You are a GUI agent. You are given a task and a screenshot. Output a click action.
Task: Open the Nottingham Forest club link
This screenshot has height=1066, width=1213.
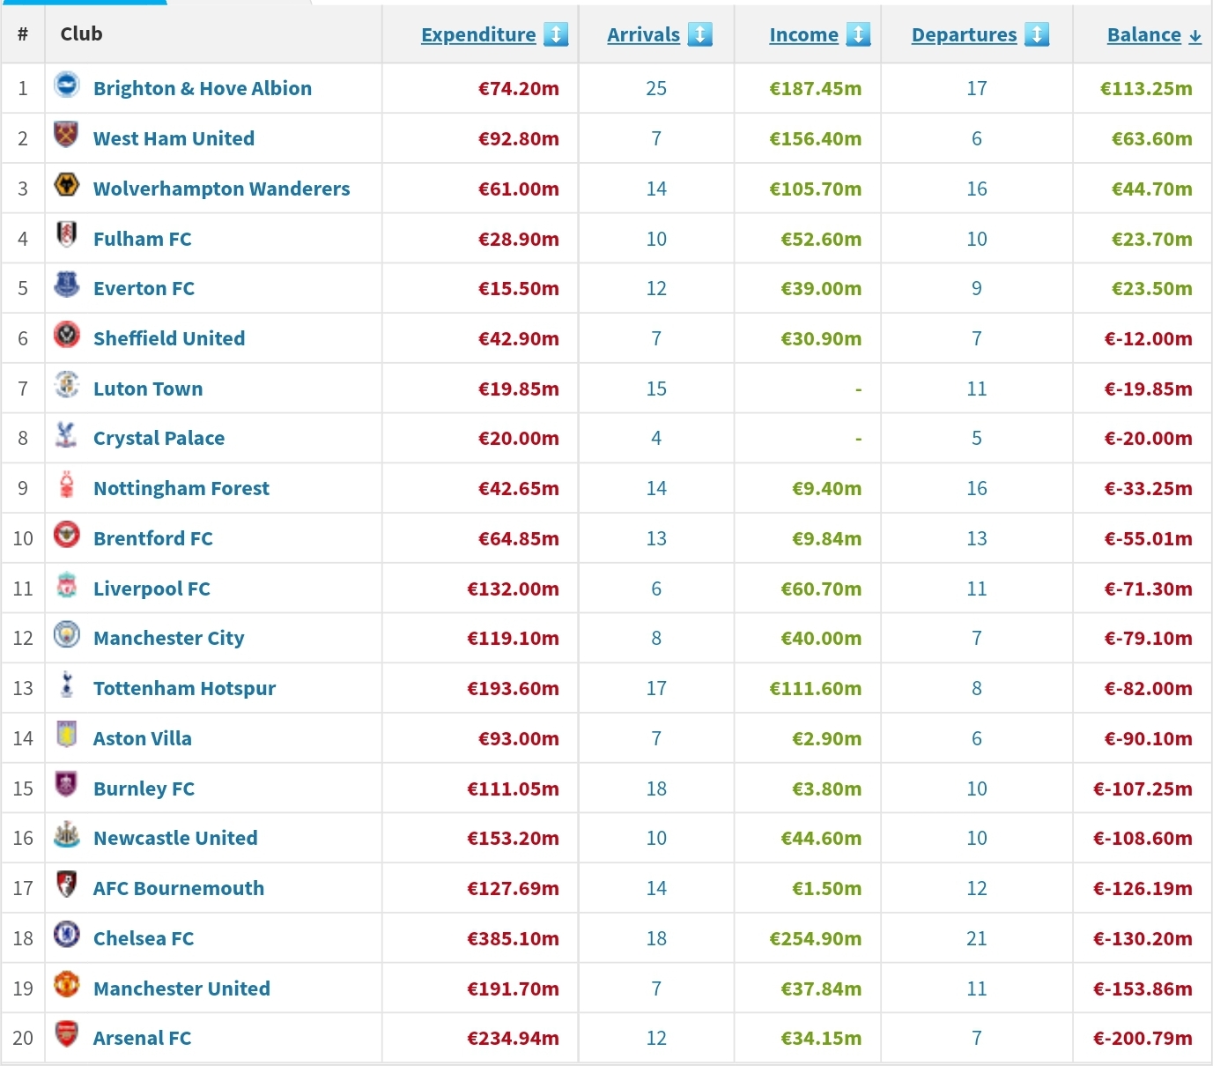click(181, 488)
